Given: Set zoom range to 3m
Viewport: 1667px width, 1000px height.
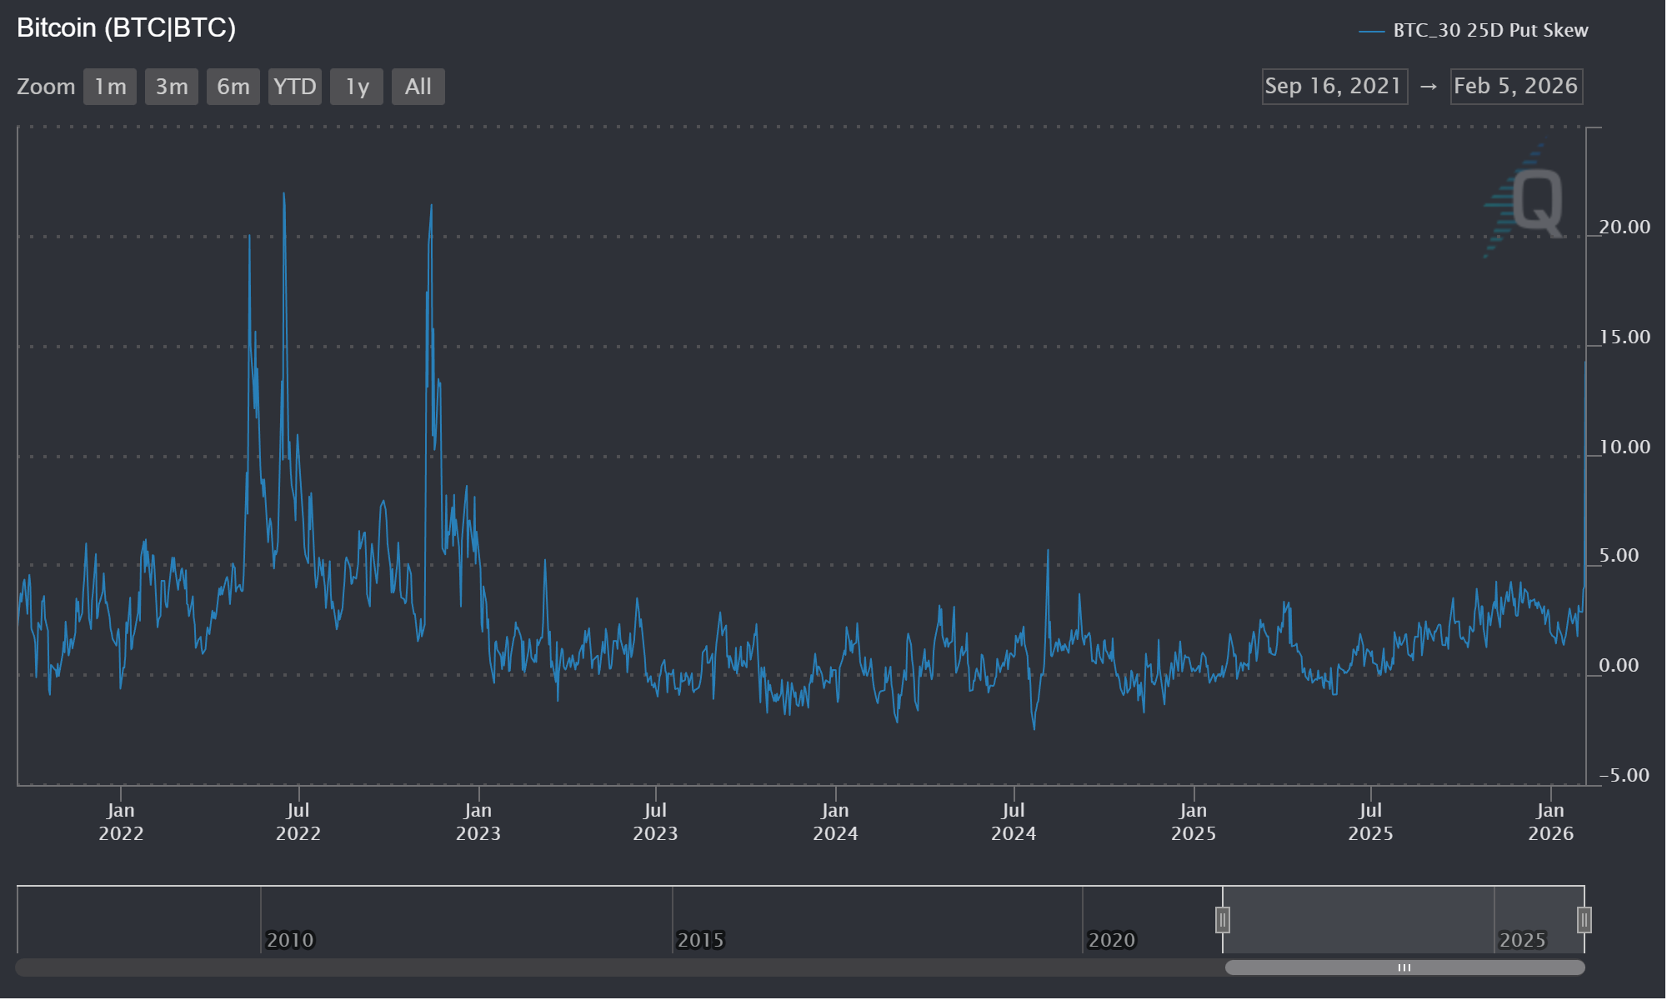Looking at the screenshot, I should [172, 87].
